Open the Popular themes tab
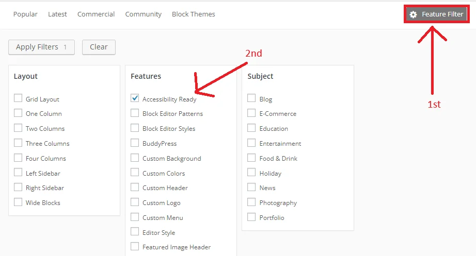Viewport: 476px width, 256px height. click(25, 14)
